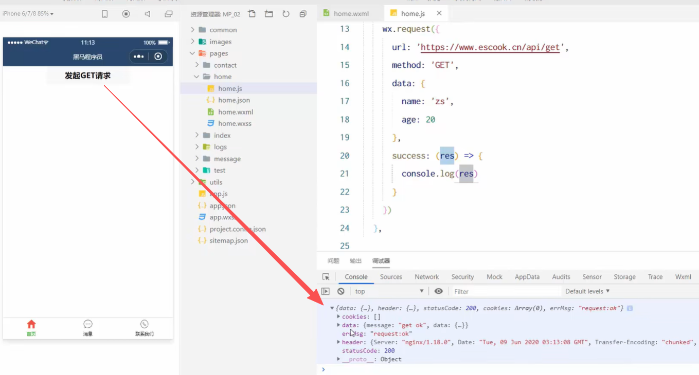
Task: Click the home.wxss file icon in tree
Action: coord(210,123)
